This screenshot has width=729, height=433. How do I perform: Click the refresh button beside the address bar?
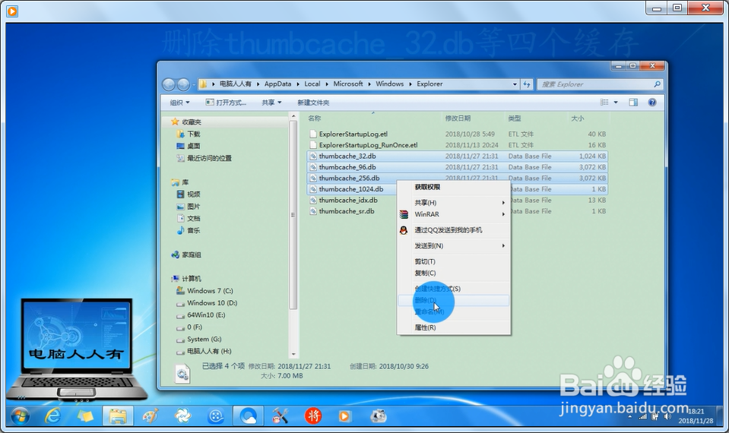tap(527, 84)
